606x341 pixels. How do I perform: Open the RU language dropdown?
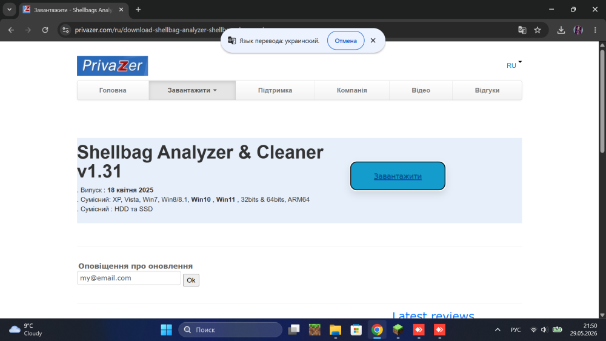[x=514, y=65]
